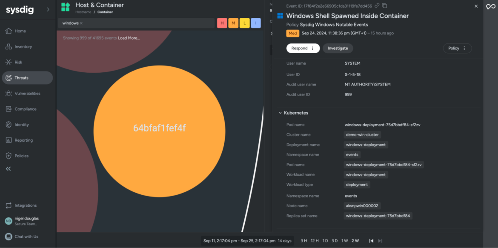Open the infinity icon panel

[x=491, y=7]
